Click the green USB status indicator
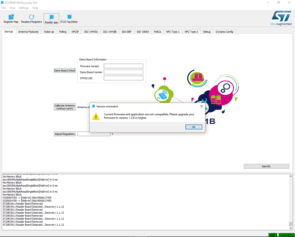Image resolution: width=295 pixels, height=237 pixels. [273, 235]
